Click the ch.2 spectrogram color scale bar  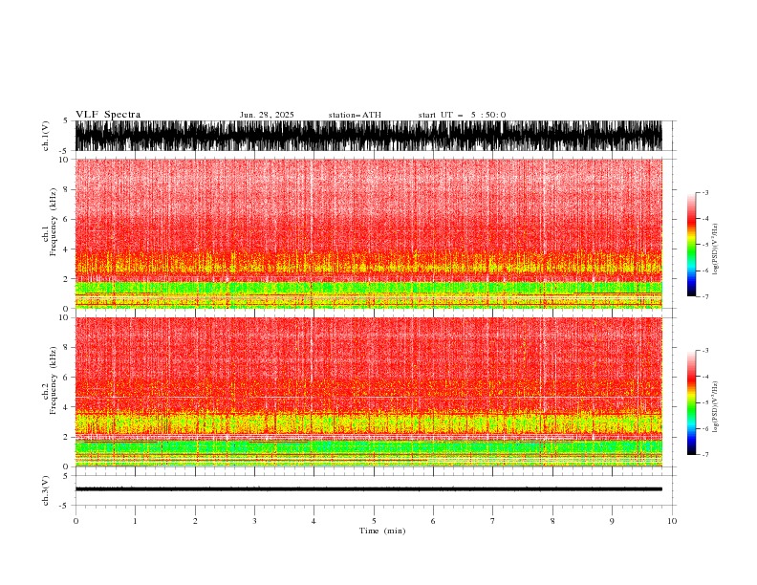(x=691, y=402)
